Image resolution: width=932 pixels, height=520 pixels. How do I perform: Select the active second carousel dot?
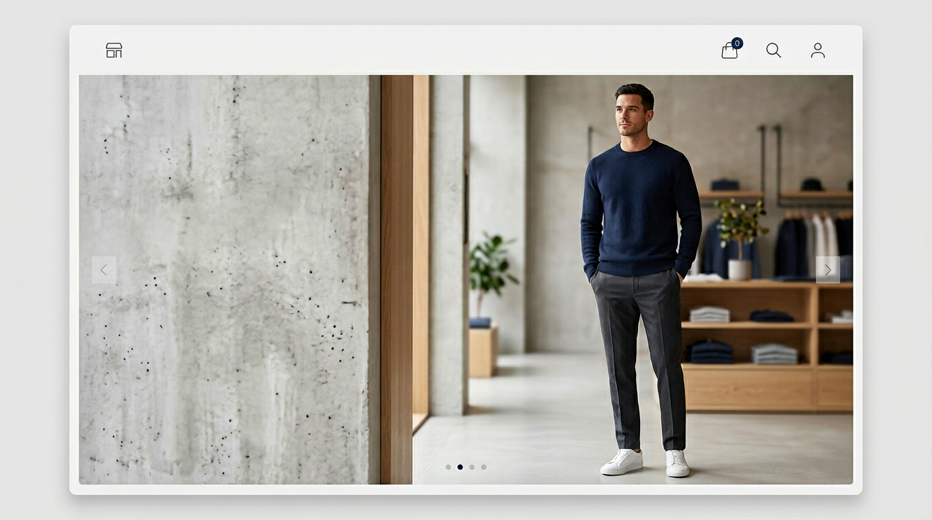tap(460, 467)
